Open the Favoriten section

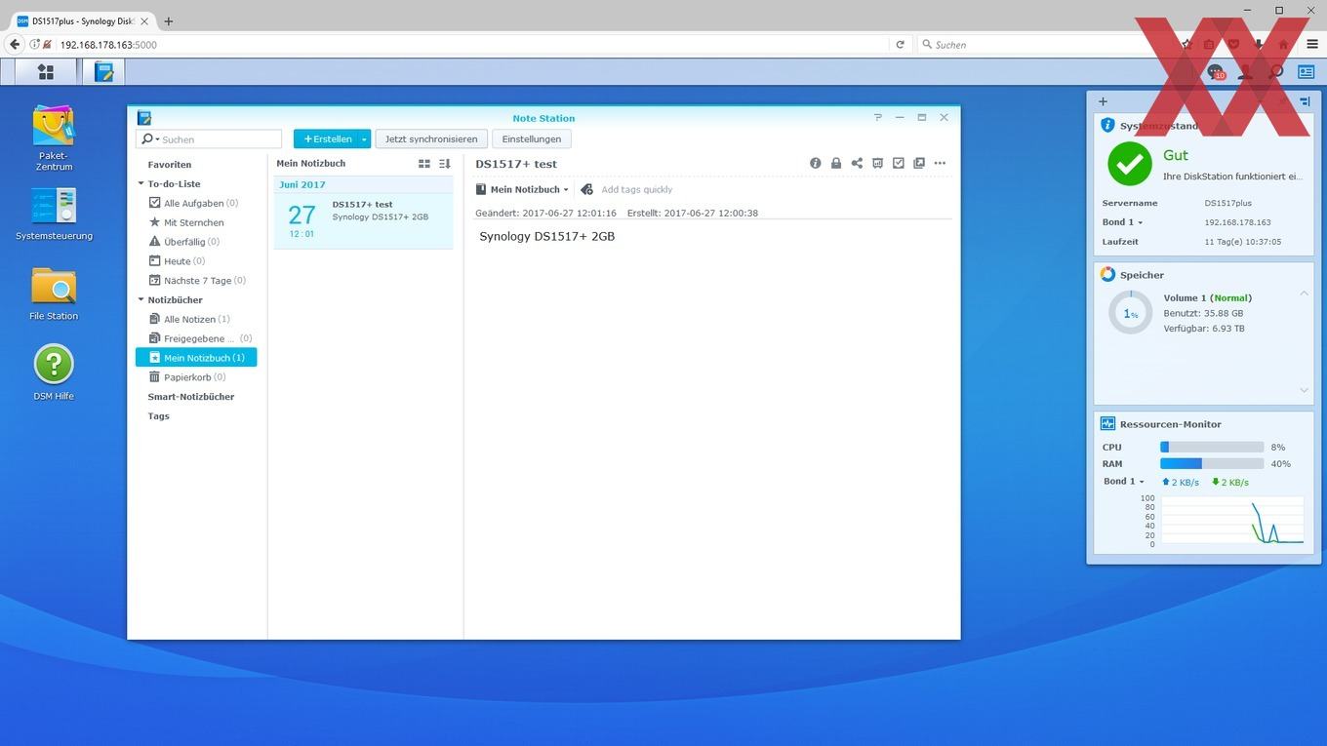(170, 165)
